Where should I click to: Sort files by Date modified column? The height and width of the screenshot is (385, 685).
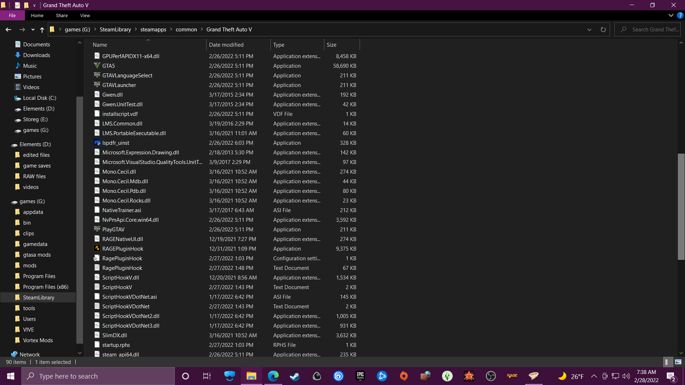tap(226, 45)
